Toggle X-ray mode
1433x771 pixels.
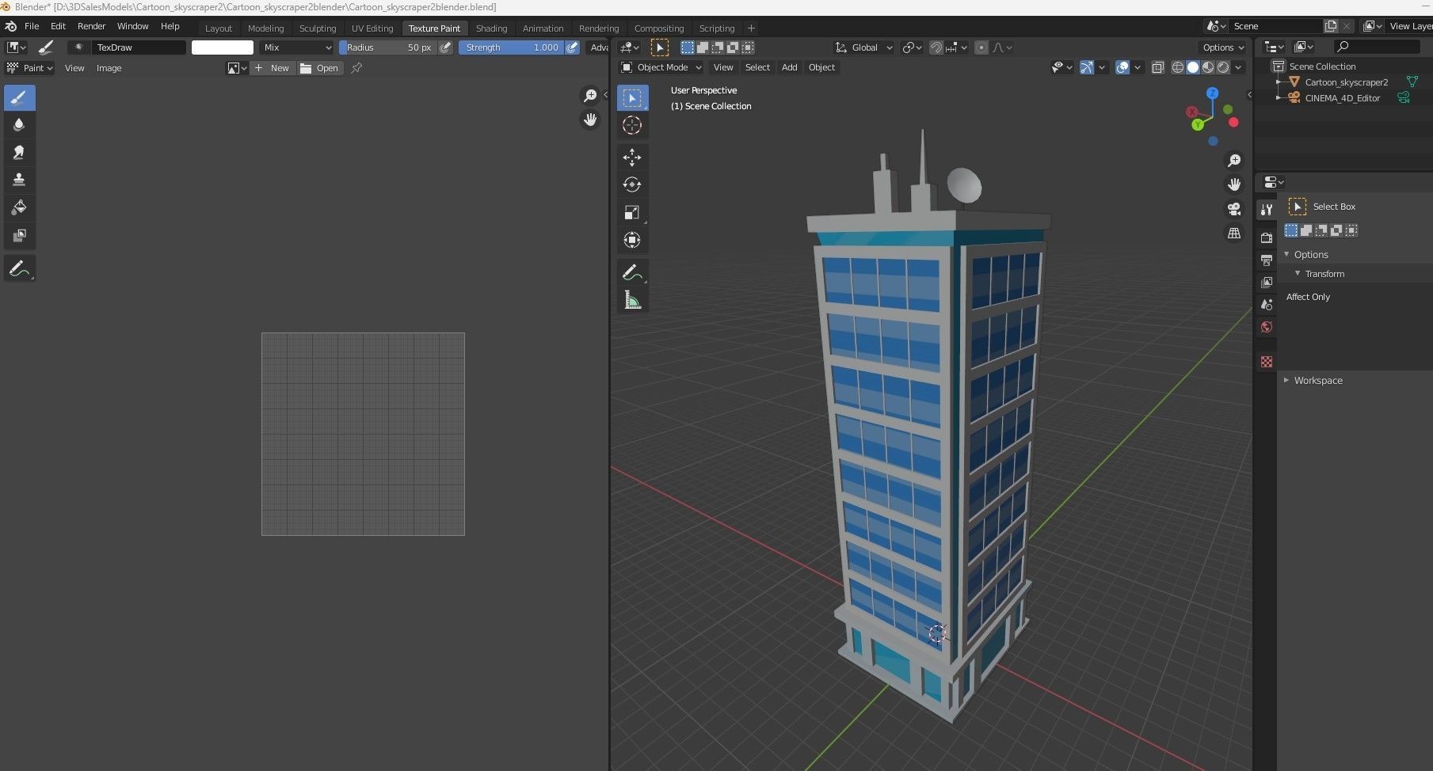pos(1157,67)
